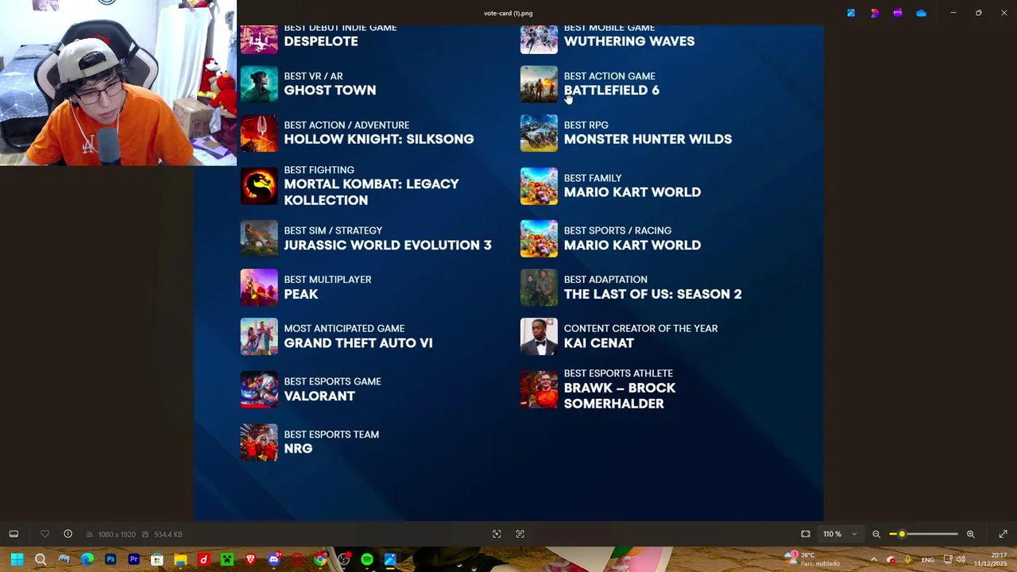Viewport: 1017px width, 572px height.
Task: Launch Microsoft Edge from the taskbar
Action: pos(87,559)
